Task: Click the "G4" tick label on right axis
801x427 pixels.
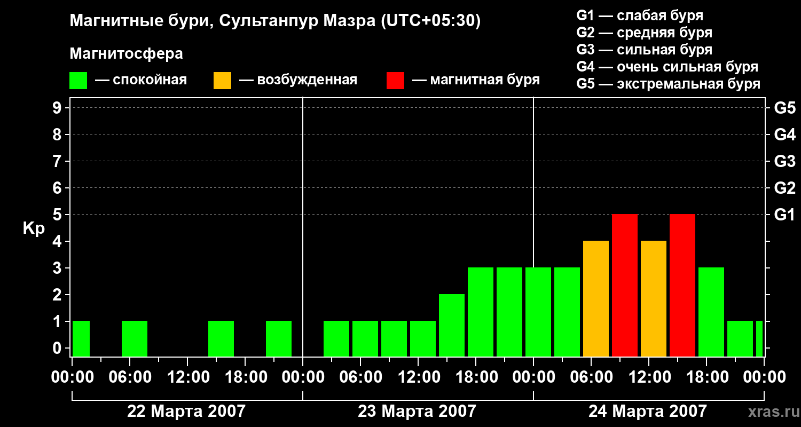Action: (x=785, y=135)
